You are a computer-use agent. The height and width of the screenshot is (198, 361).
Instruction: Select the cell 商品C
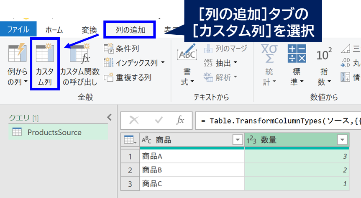point(192,184)
